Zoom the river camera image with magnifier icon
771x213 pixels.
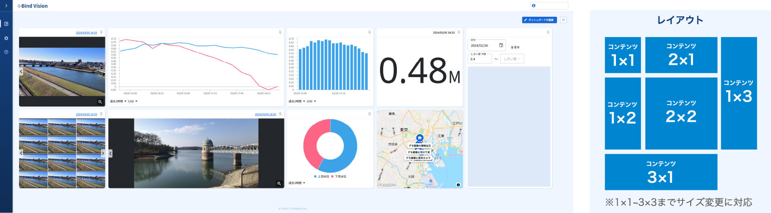coord(100,102)
